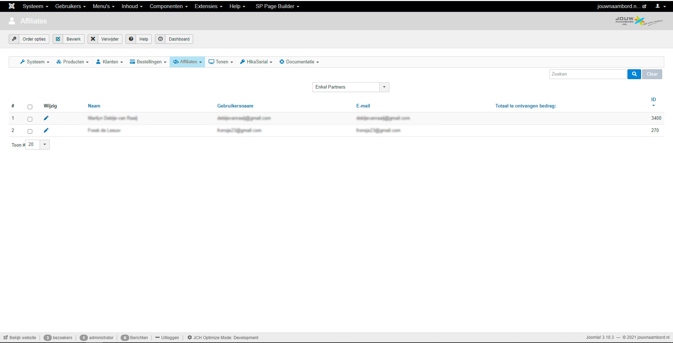The height and width of the screenshot is (343, 673).
Task: Expand the HikaSerial submenu
Action: click(256, 62)
